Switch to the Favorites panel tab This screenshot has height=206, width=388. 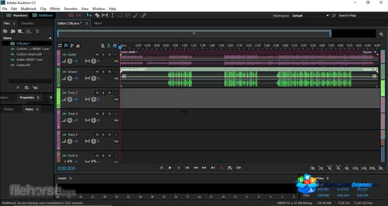(27, 23)
